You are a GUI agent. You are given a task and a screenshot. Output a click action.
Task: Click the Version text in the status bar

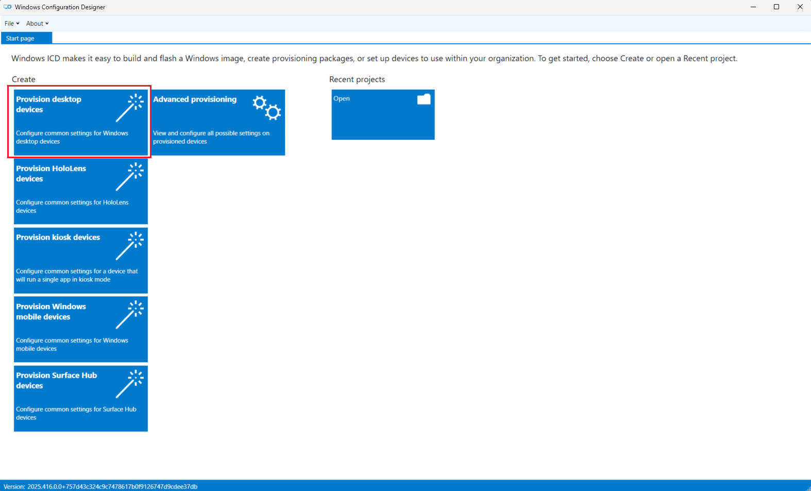click(x=100, y=486)
